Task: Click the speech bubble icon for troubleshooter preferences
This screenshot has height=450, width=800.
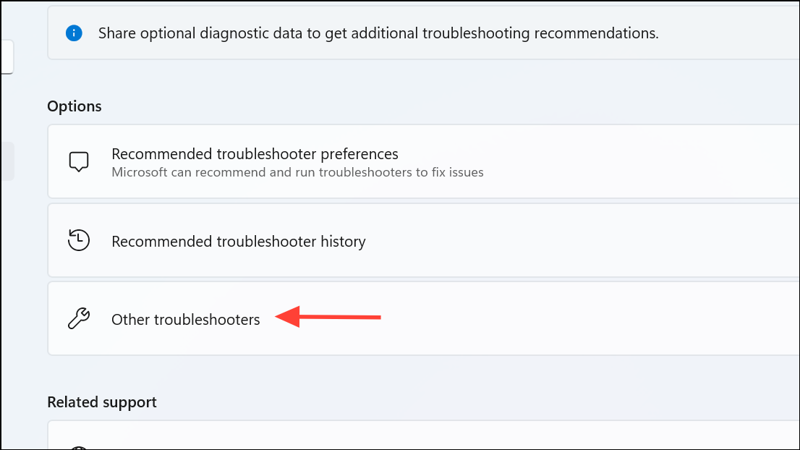Action: pos(79,162)
